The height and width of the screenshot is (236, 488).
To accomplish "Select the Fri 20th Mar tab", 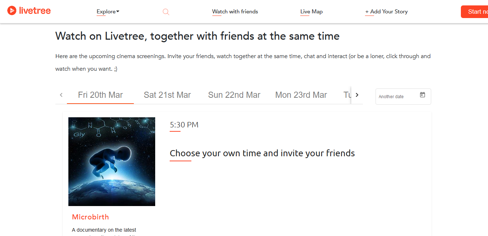I will pyautogui.click(x=101, y=95).
